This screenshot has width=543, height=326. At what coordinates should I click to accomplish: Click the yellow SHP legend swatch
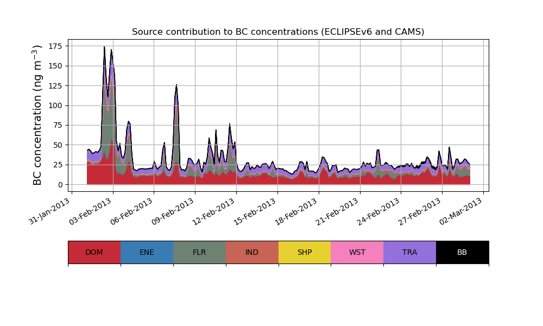tap(305, 252)
